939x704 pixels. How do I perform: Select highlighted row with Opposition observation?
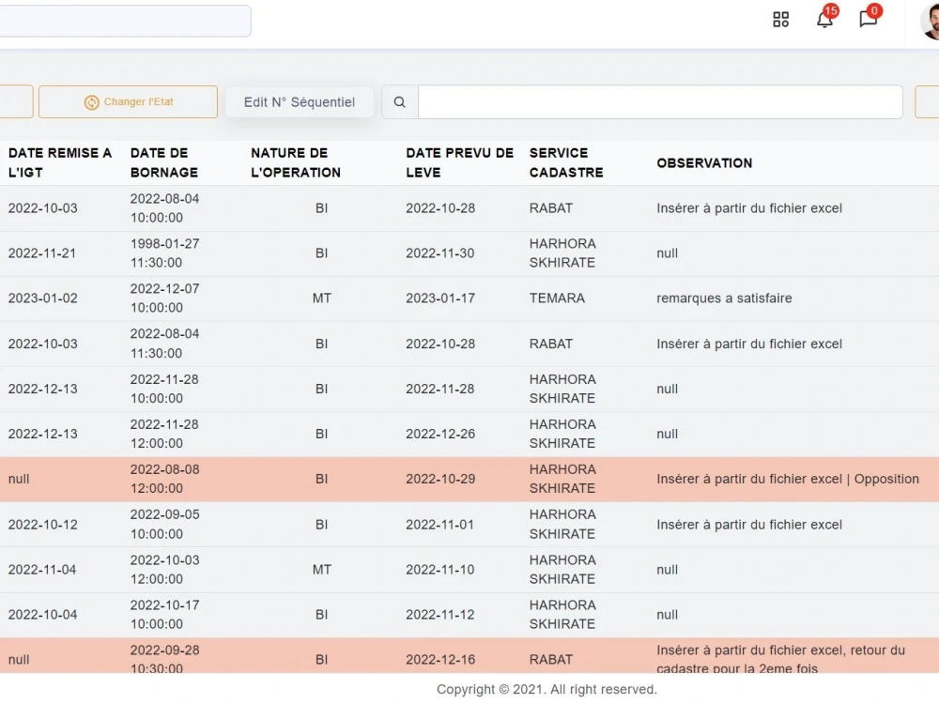pyautogui.click(x=469, y=479)
